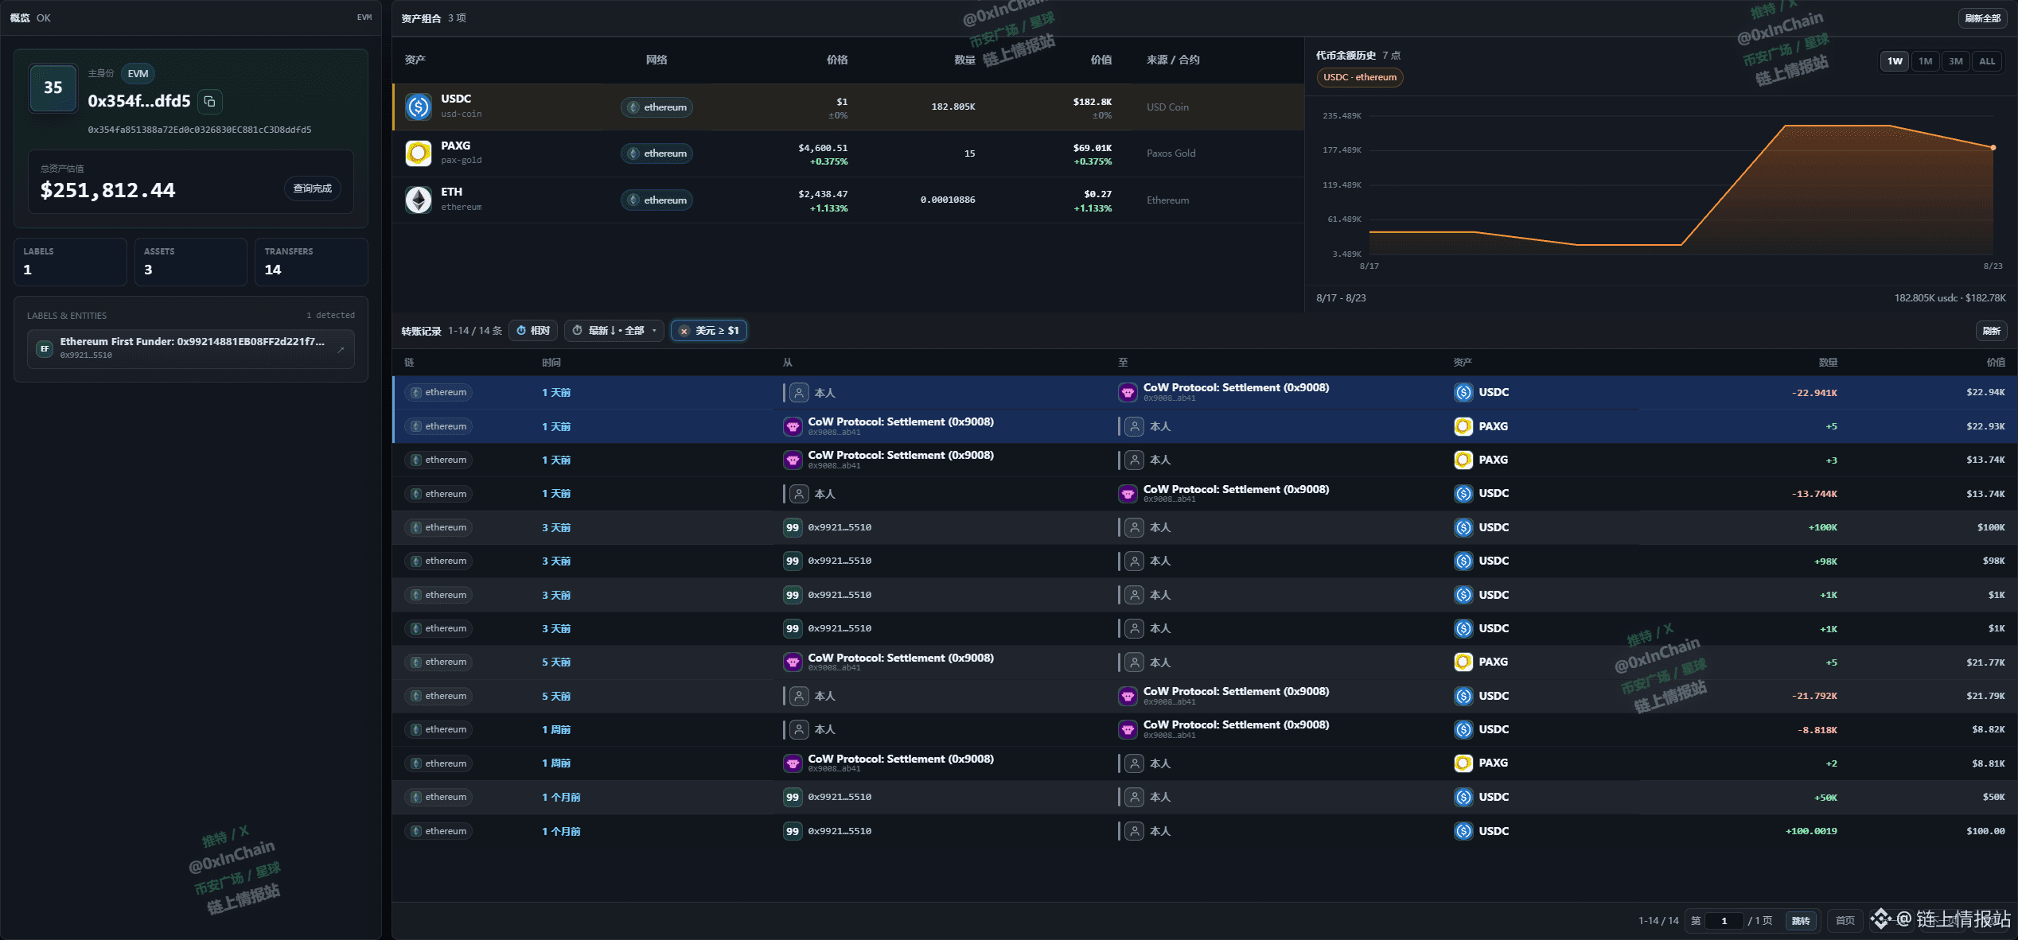Click the PAXG gold token icon
Screen dimensions: 2018x940
point(419,153)
